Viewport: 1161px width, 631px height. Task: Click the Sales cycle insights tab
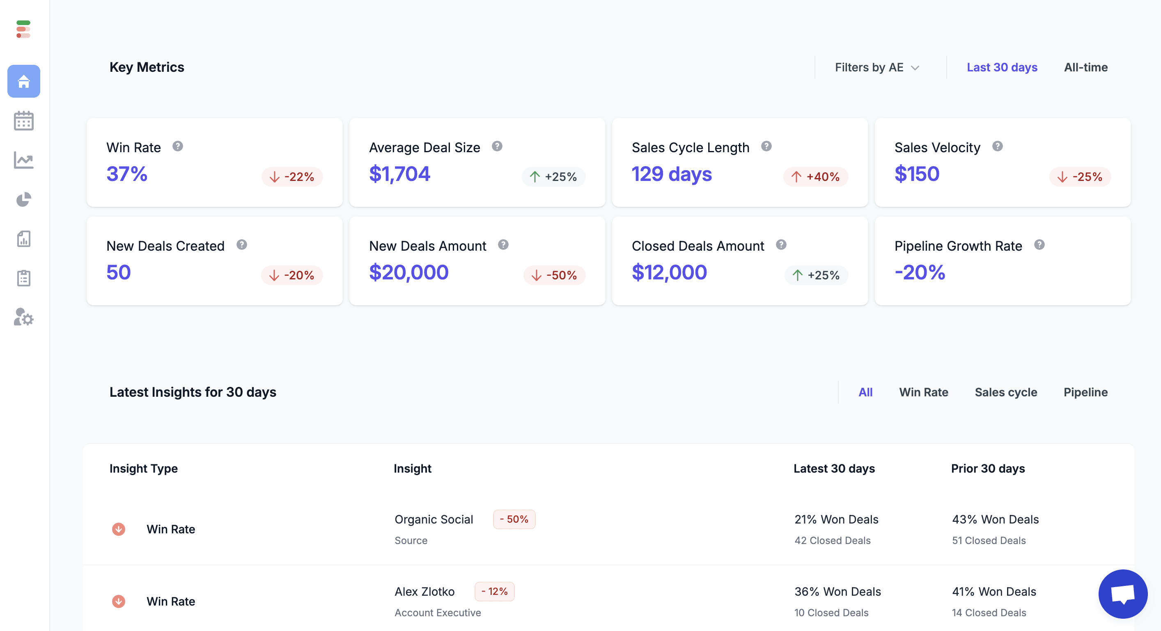[1005, 392]
